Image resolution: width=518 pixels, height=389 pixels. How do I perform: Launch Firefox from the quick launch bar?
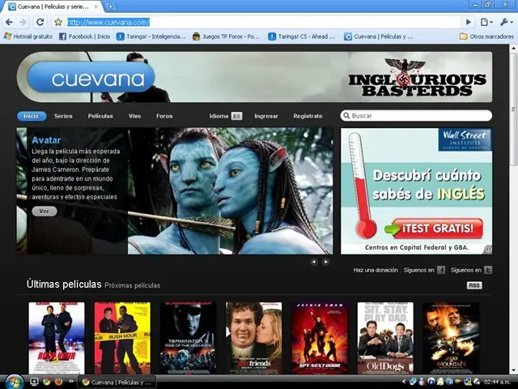point(58,382)
